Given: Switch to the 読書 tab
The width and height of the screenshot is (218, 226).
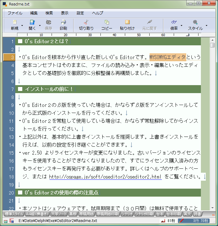Looking at the screenshot, I should pyautogui.click(x=197, y=214).
